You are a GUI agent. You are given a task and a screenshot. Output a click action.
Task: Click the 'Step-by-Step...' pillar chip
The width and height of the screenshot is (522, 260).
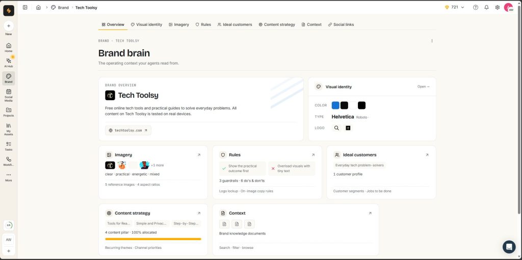click(x=186, y=223)
